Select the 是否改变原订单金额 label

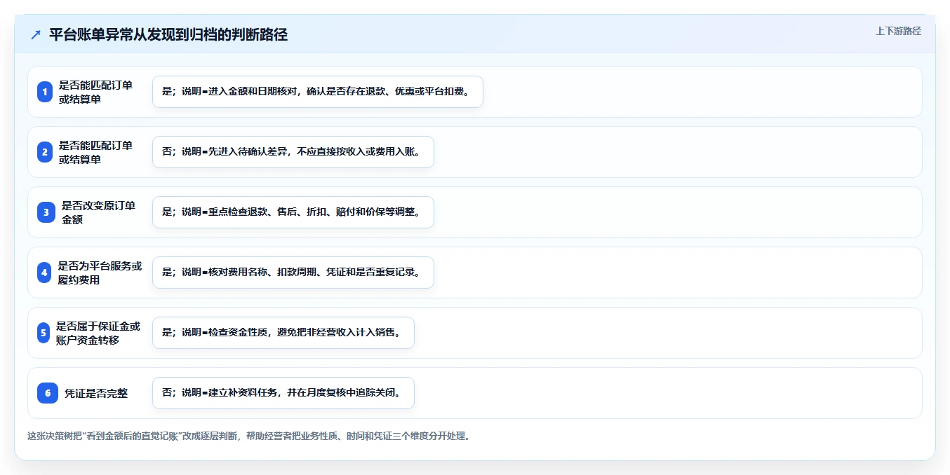click(x=99, y=212)
